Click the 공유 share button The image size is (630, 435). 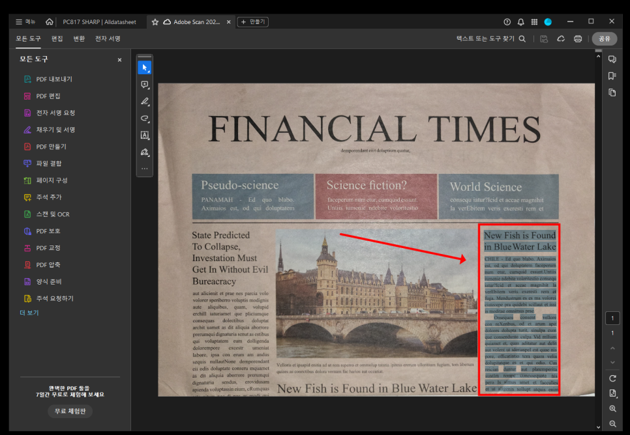pyautogui.click(x=605, y=38)
